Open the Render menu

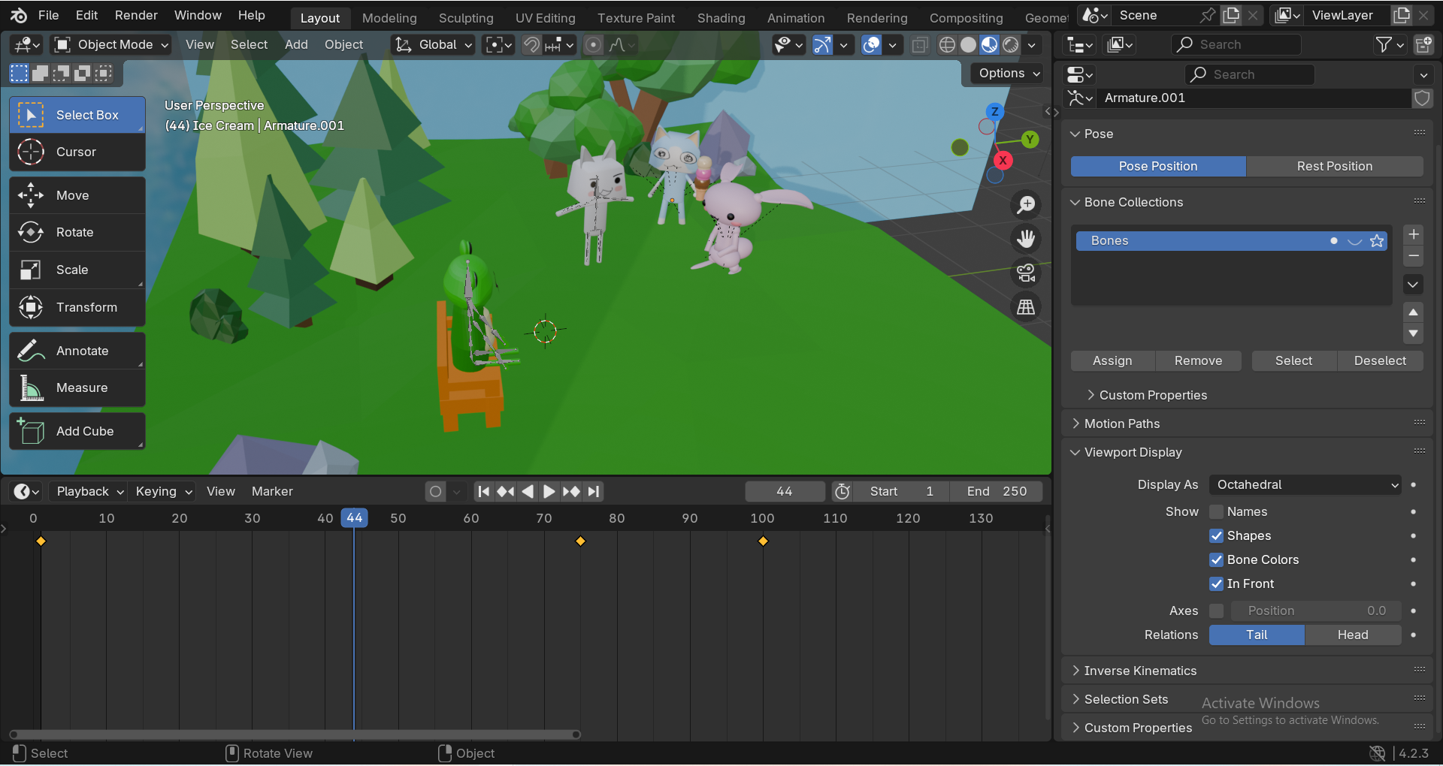tap(136, 16)
